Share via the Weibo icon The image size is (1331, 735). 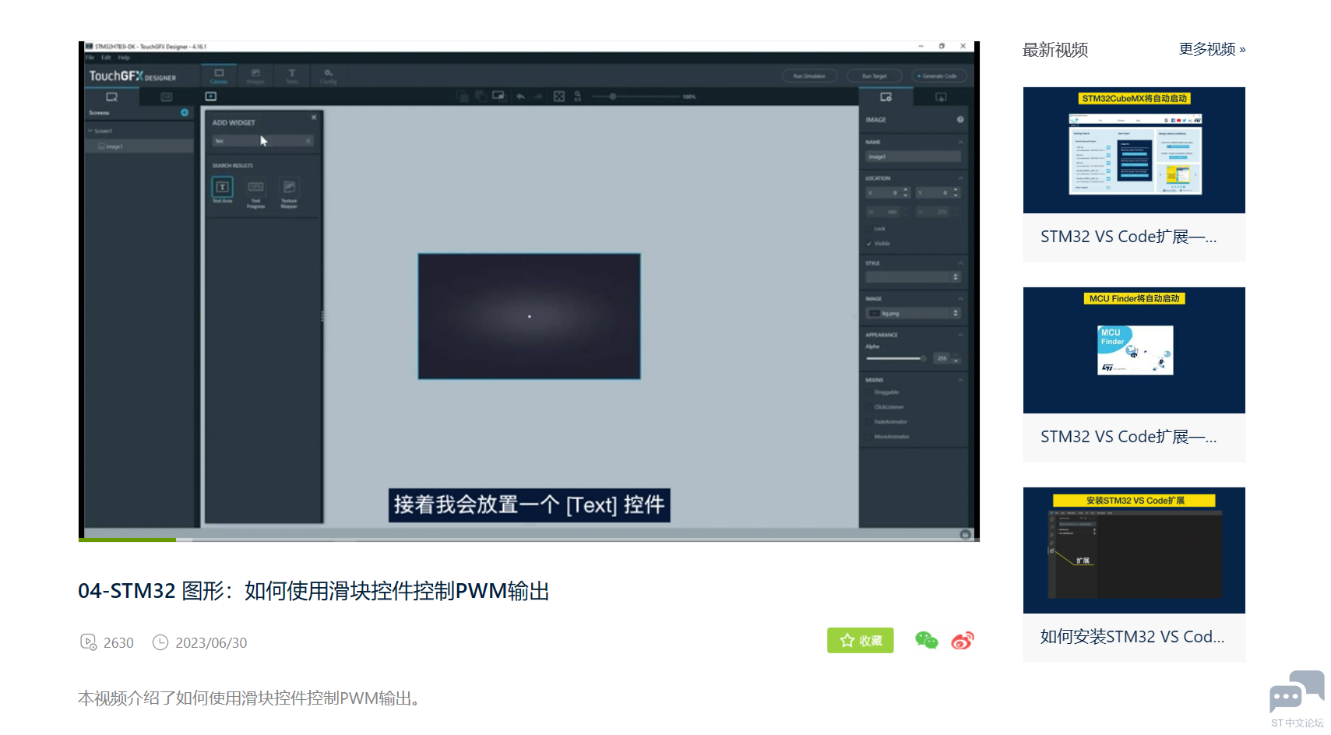963,641
